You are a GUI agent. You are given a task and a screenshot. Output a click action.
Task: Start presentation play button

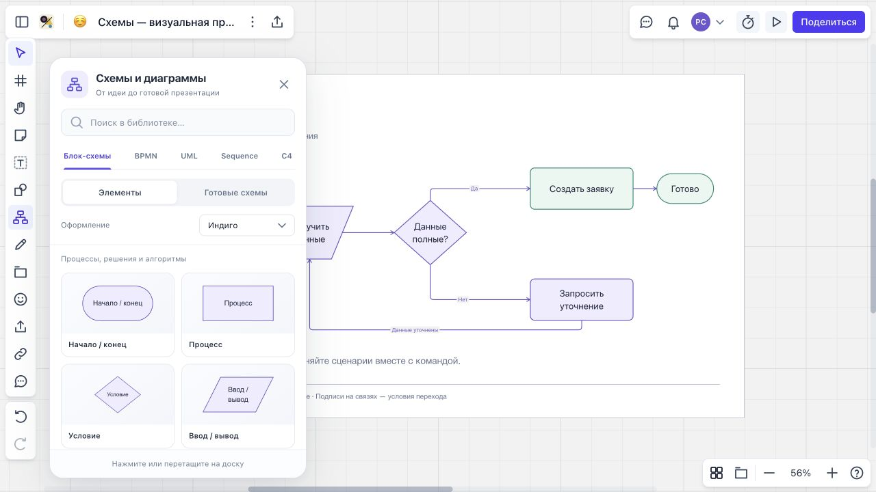(x=776, y=22)
